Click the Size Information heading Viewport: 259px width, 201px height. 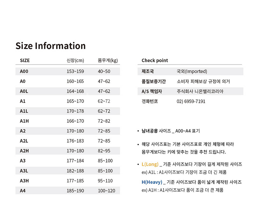pyautogui.click(x=51, y=46)
